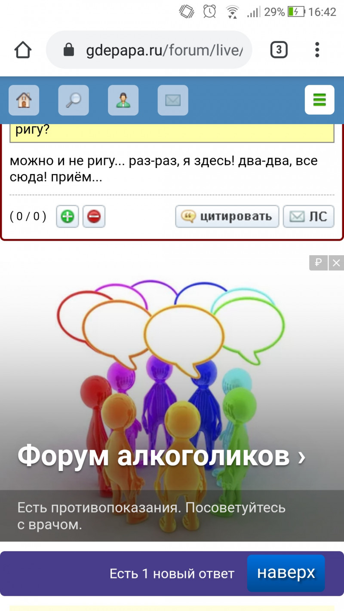Click the наверх button
The height and width of the screenshot is (611, 344).
click(x=286, y=573)
